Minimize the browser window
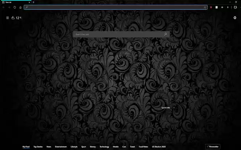 230,2
